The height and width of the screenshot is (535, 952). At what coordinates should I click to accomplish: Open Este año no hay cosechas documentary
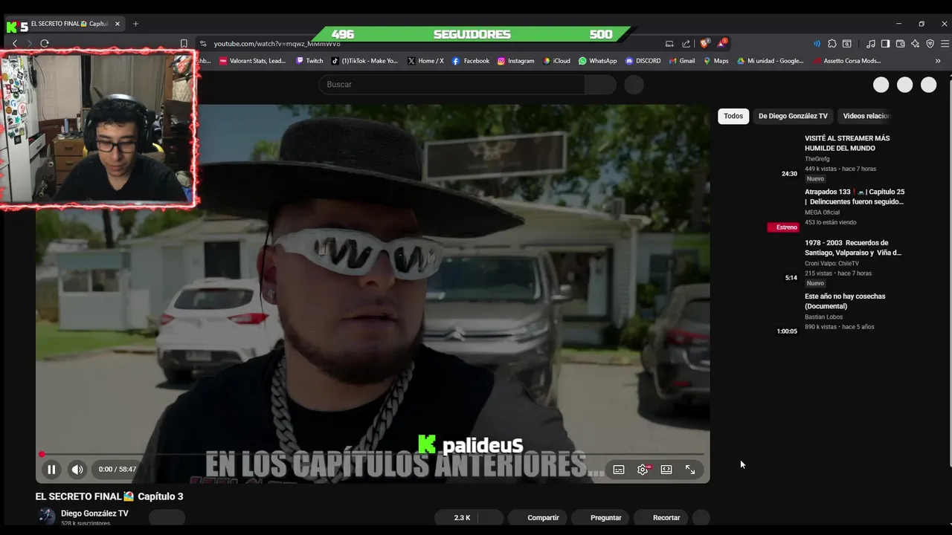point(845,301)
